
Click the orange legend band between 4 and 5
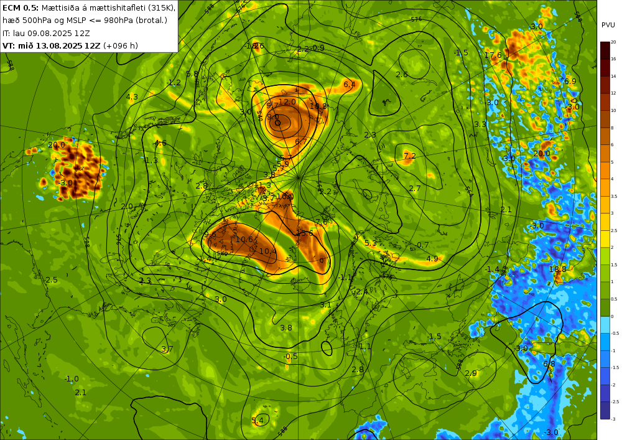(x=605, y=171)
